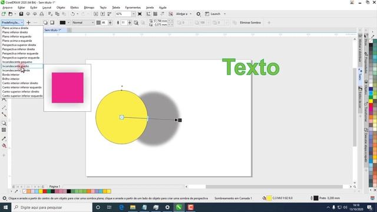
Task: Click the shadow tool icon with the flyout arrow
Action: coord(4,123)
